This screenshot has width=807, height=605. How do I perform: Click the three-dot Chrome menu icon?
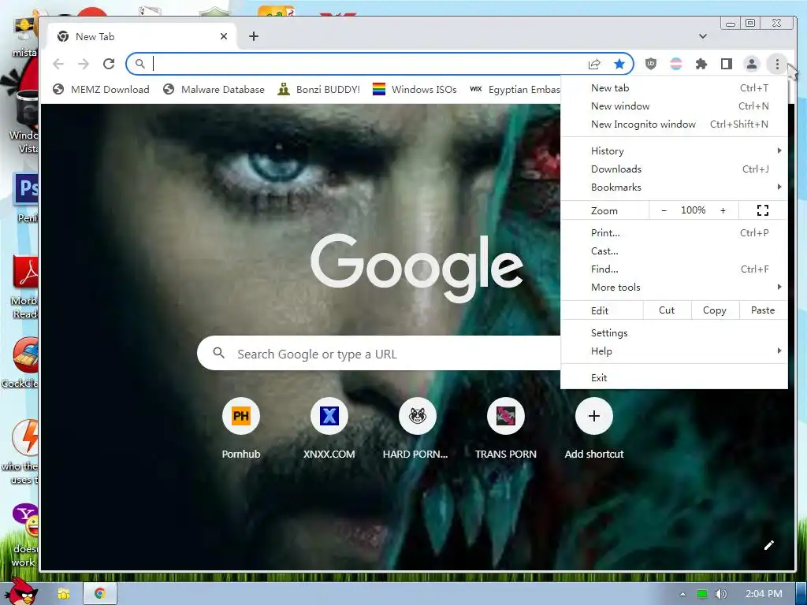[777, 64]
